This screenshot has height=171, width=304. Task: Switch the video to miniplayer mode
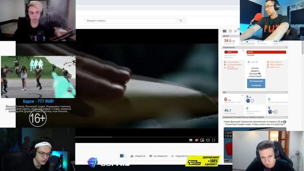tap(202, 140)
